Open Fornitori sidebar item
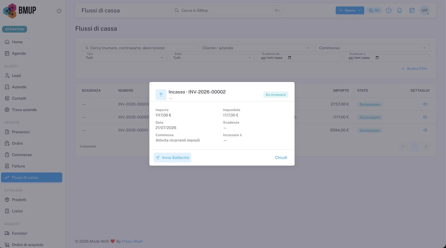Viewport: 446px width, 248px height. pyautogui.click(x=31, y=234)
